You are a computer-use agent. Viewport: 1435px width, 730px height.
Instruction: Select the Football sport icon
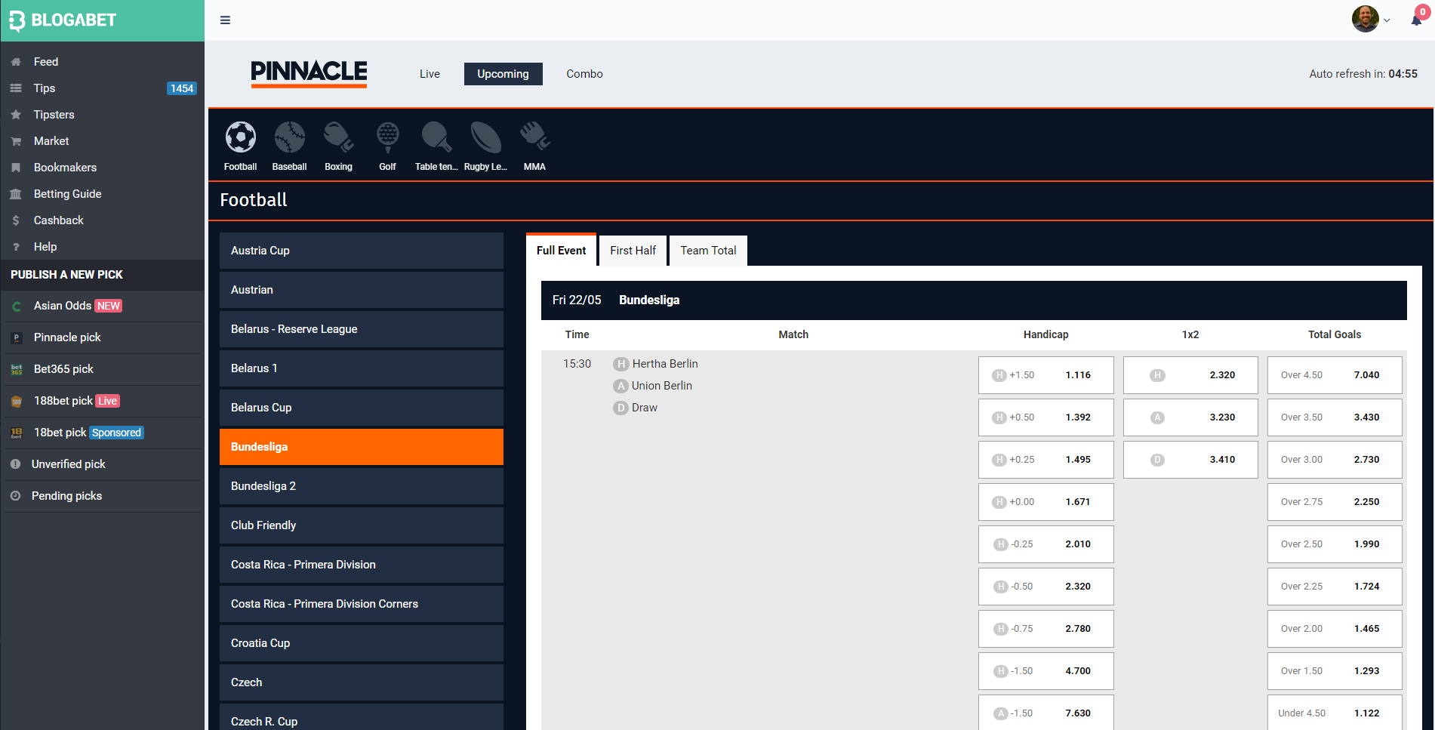(x=240, y=137)
